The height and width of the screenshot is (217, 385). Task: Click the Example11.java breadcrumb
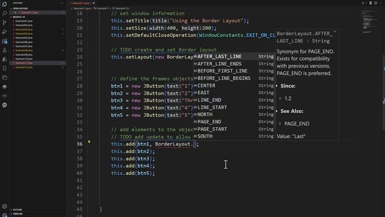click(82, 8)
